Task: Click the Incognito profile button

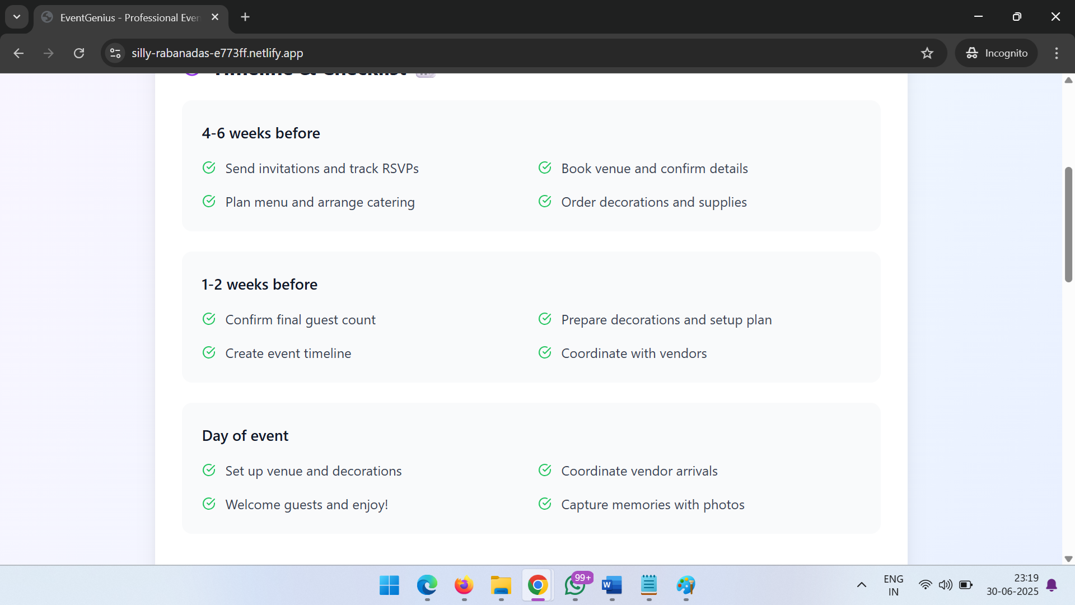Action: pos(997,53)
